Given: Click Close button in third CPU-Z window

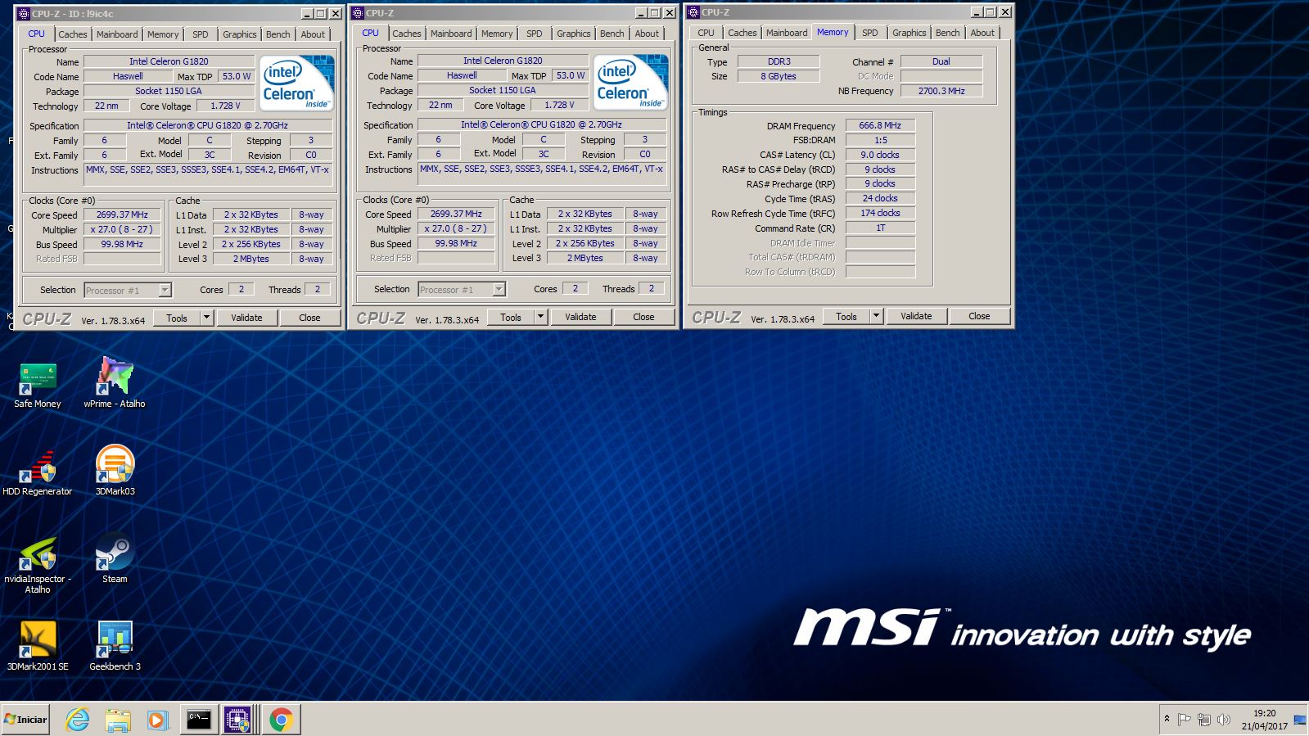Looking at the screenshot, I should click(979, 316).
